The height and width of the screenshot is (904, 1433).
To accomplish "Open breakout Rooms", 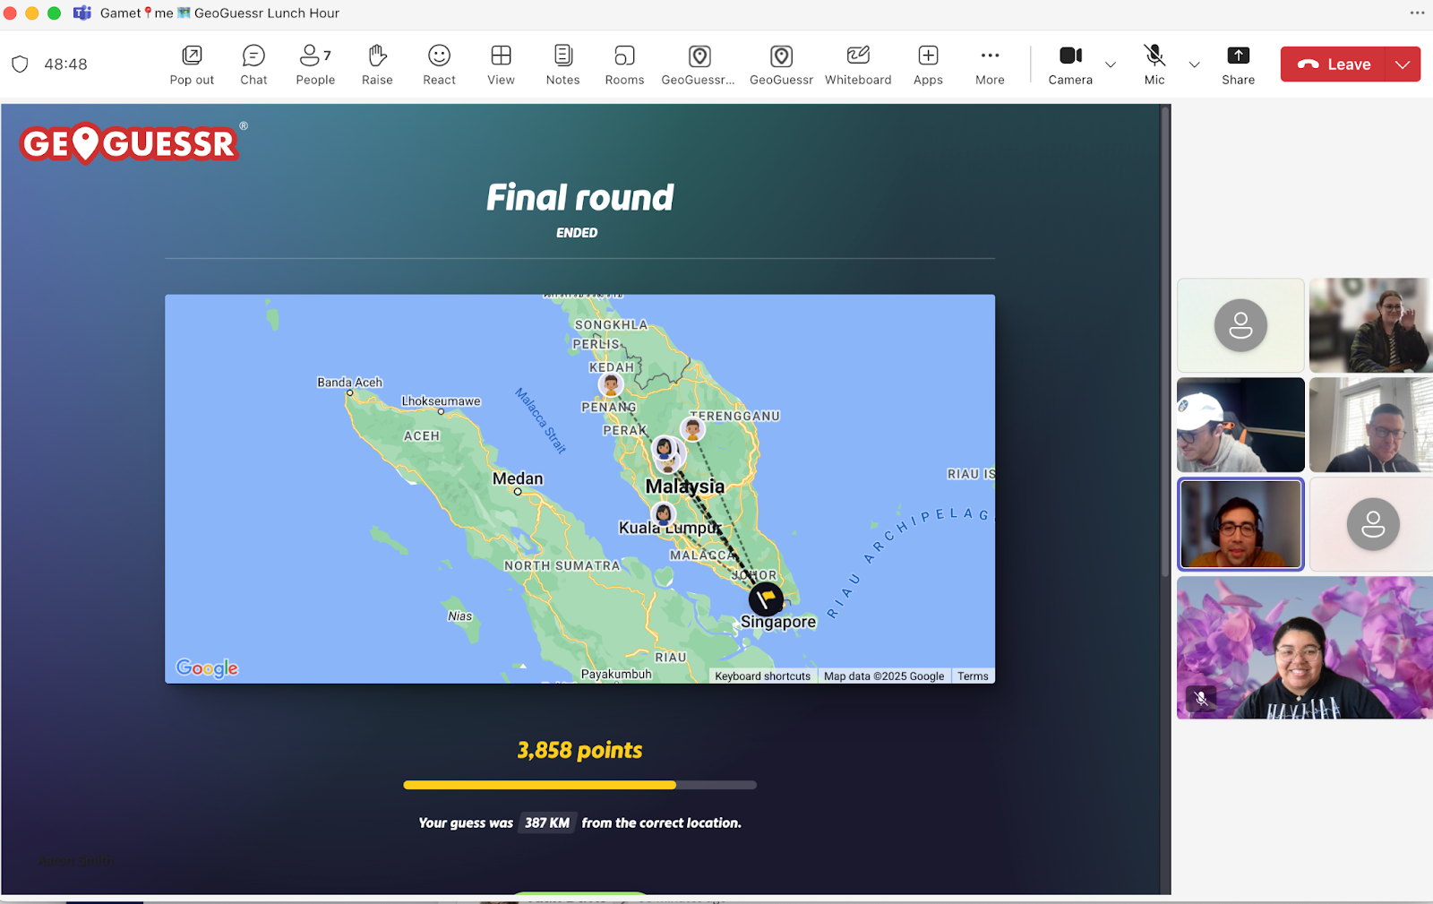I will pyautogui.click(x=624, y=65).
